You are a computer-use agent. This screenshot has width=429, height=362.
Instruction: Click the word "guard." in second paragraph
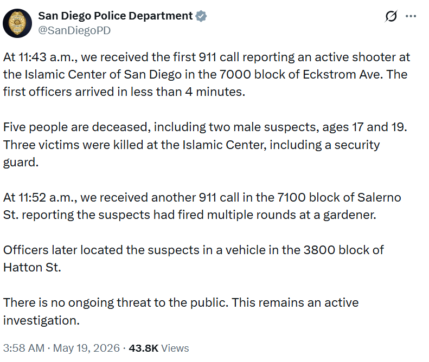(x=21, y=163)
